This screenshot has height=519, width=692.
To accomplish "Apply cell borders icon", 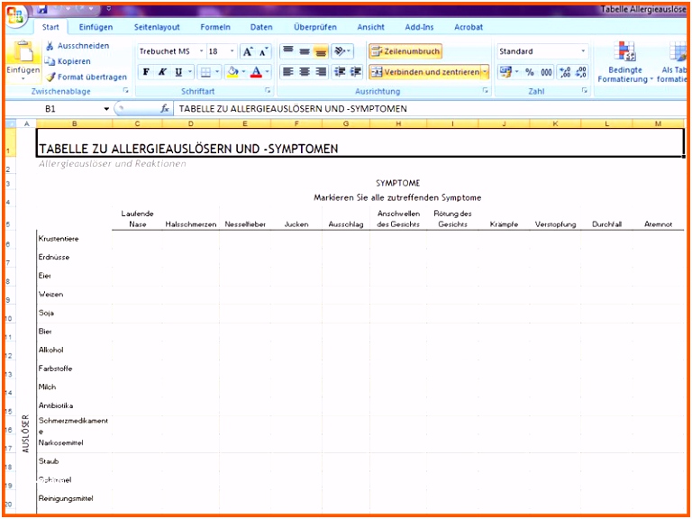I will [205, 72].
